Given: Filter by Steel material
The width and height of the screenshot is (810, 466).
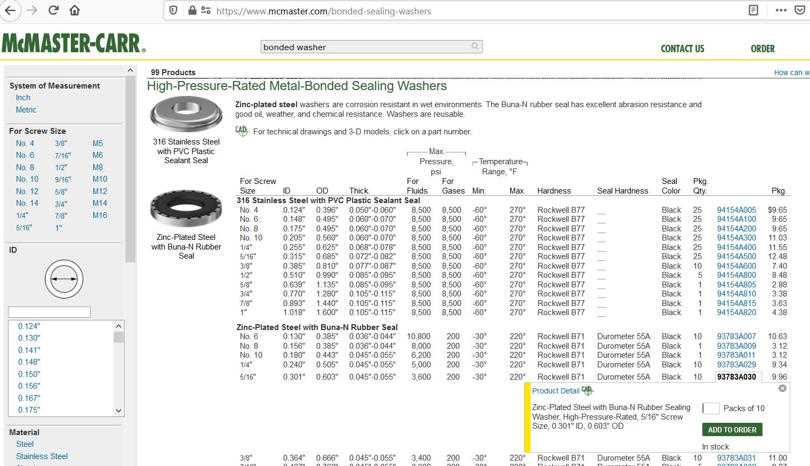Looking at the screenshot, I should (x=25, y=444).
